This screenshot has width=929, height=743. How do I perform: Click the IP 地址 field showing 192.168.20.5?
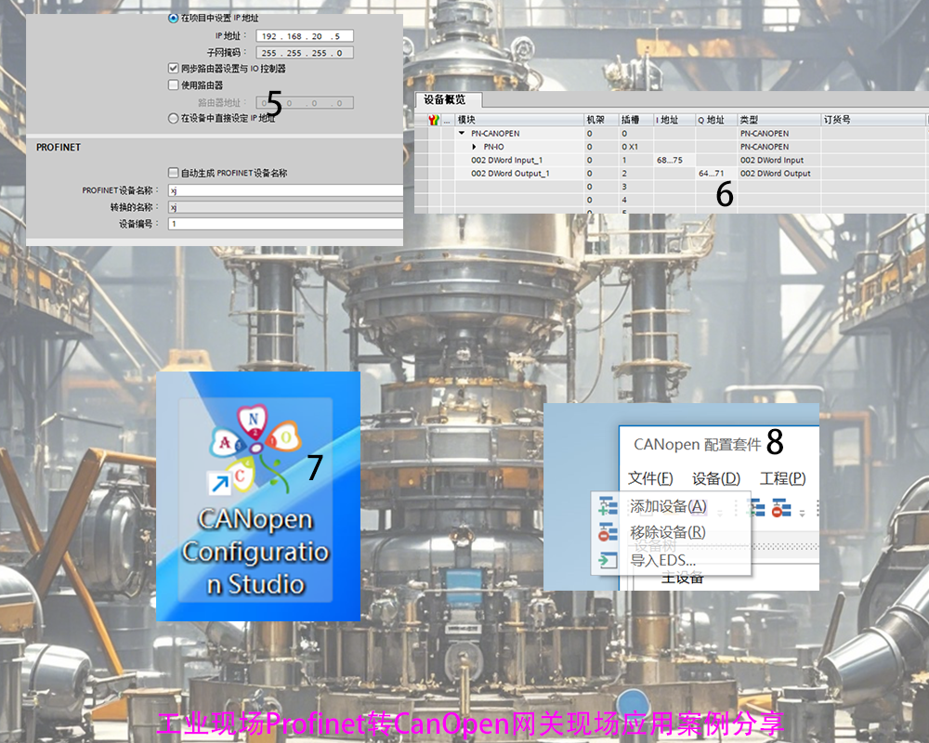305,36
